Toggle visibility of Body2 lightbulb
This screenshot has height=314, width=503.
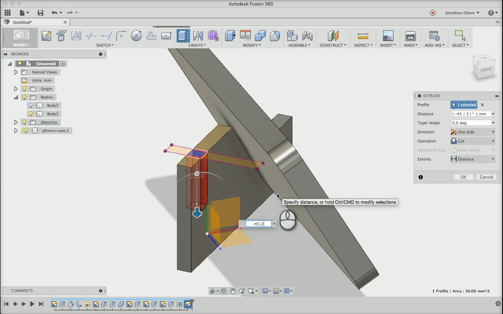pos(31,106)
